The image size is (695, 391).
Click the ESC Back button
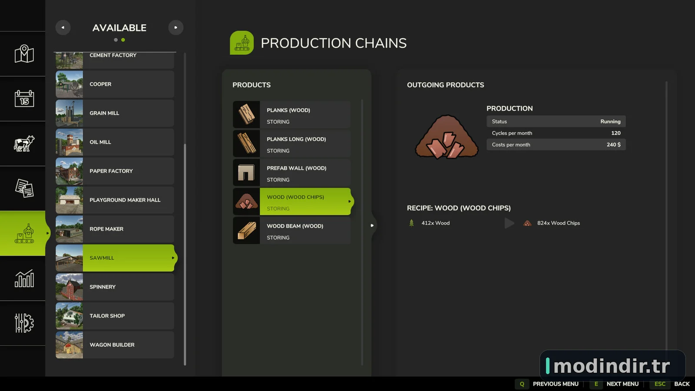point(670,384)
